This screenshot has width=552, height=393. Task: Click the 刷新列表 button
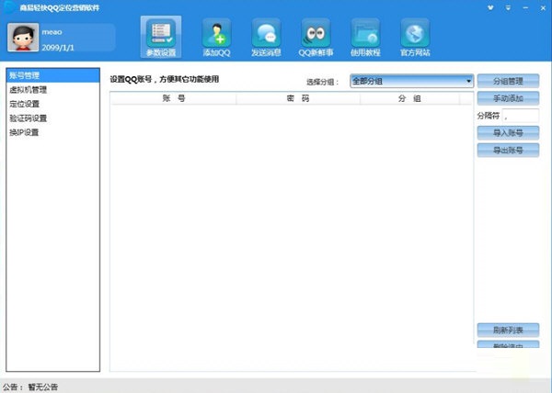[508, 331]
